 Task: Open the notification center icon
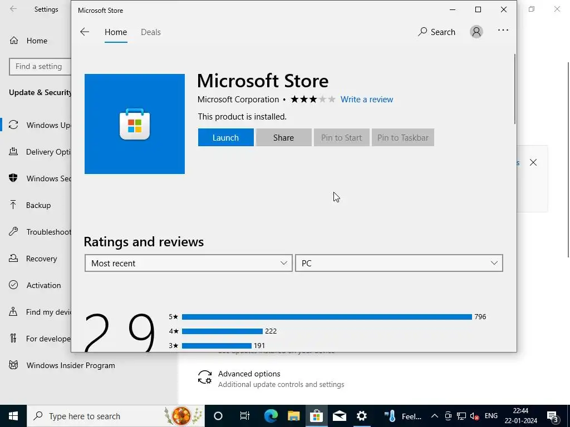tap(553, 416)
